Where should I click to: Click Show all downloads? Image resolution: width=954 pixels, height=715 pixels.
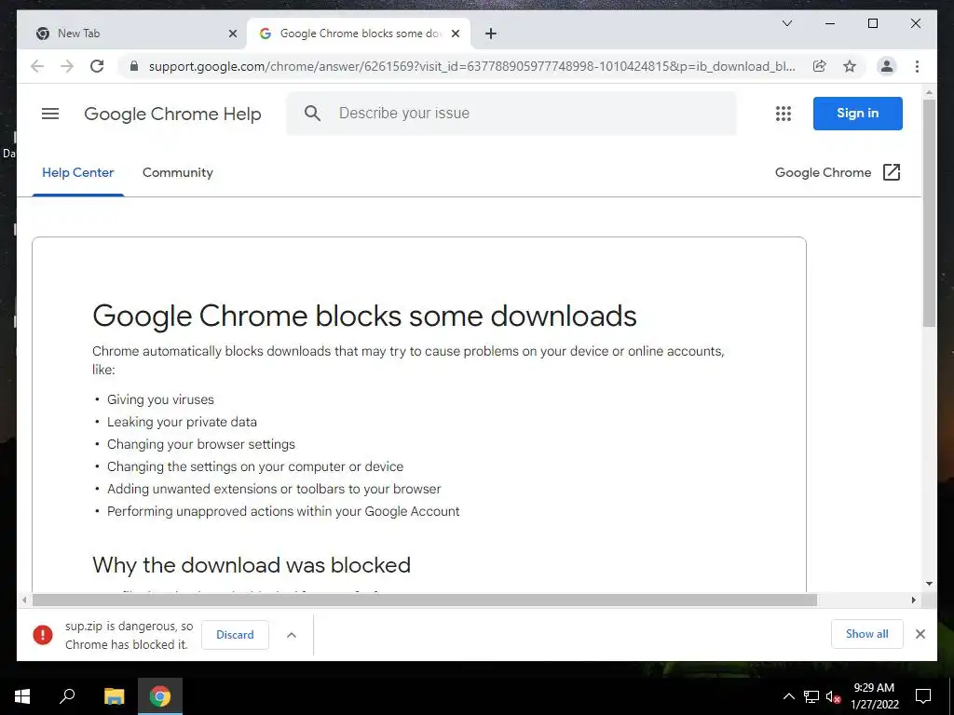867,634
